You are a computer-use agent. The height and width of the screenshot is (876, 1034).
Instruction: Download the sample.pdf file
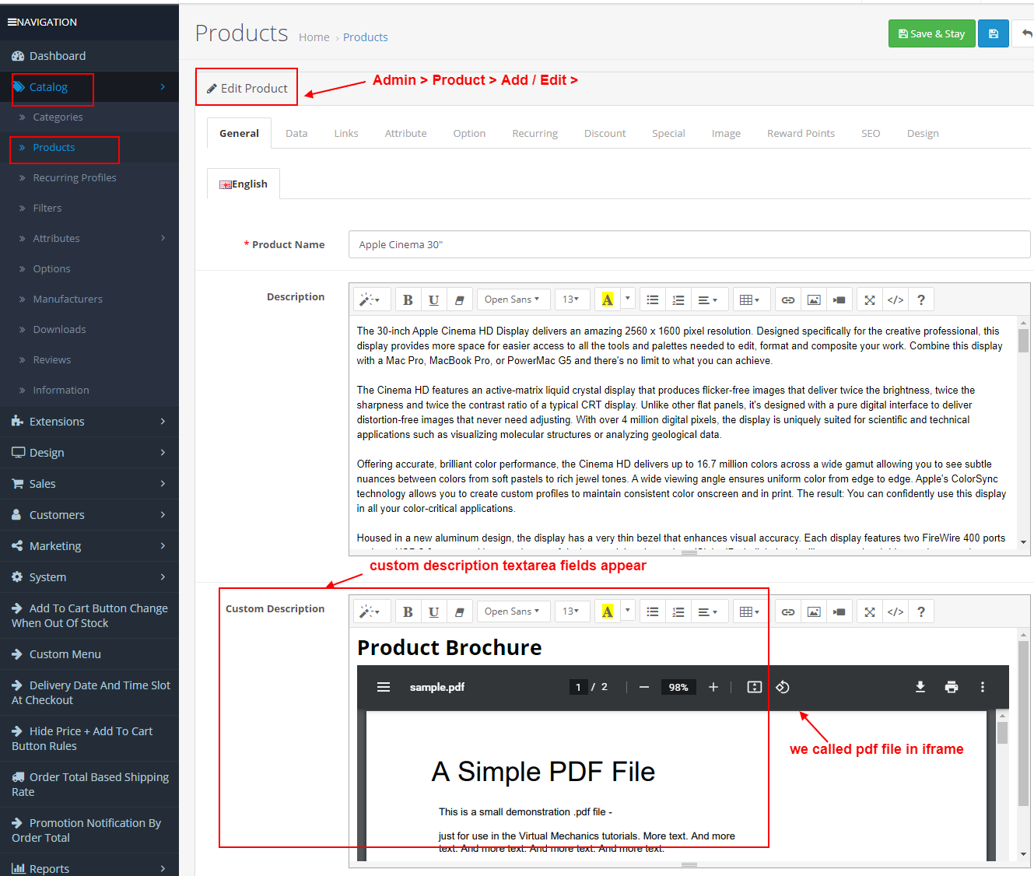coord(920,687)
